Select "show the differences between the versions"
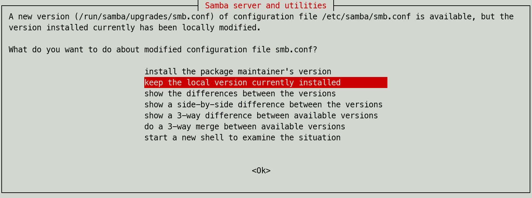 coord(240,94)
